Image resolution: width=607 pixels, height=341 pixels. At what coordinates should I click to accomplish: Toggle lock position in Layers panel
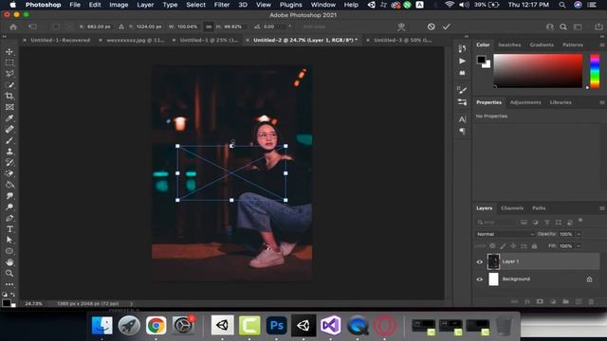(x=513, y=246)
